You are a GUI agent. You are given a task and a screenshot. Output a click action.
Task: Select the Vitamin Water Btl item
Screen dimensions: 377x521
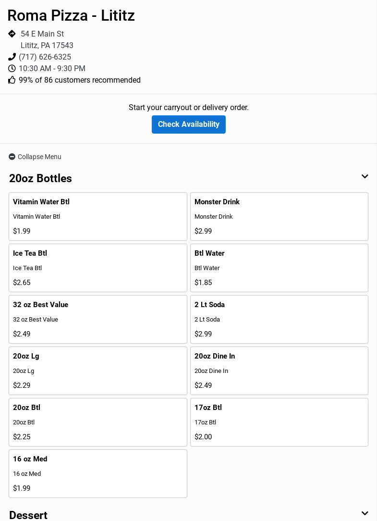coord(97,216)
